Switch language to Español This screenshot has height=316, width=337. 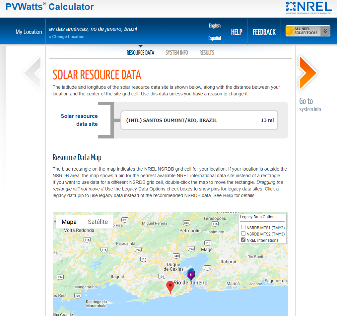tap(215, 38)
